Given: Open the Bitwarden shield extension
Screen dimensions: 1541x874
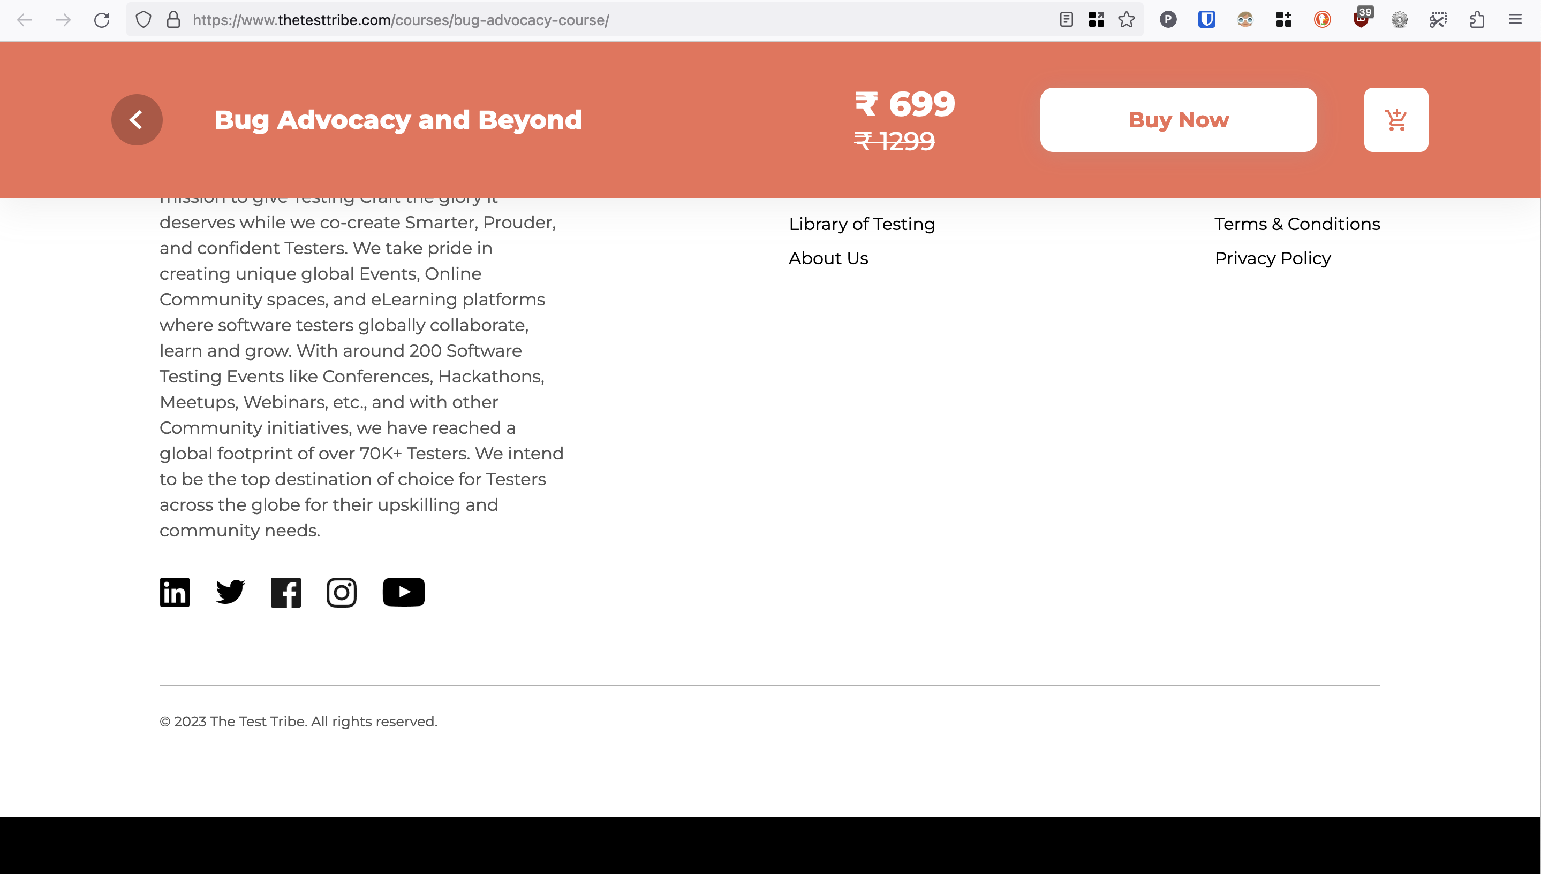Looking at the screenshot, I should (1206, 20).
